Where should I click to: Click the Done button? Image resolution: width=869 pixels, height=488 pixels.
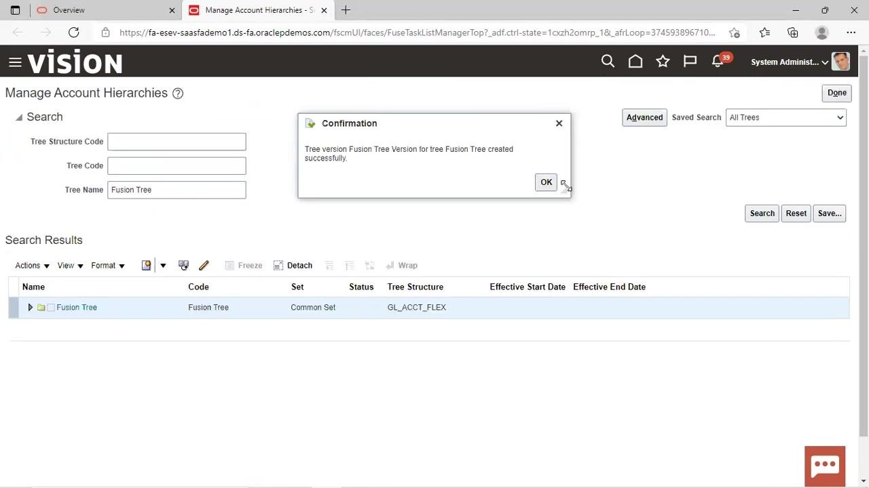836,93
